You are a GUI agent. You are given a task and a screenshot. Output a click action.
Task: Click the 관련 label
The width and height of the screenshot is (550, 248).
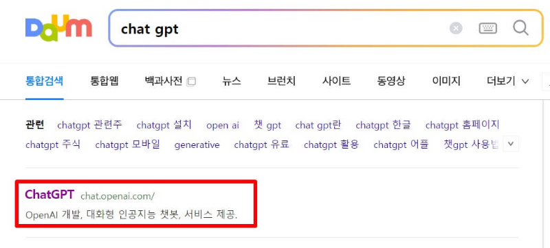35,125
